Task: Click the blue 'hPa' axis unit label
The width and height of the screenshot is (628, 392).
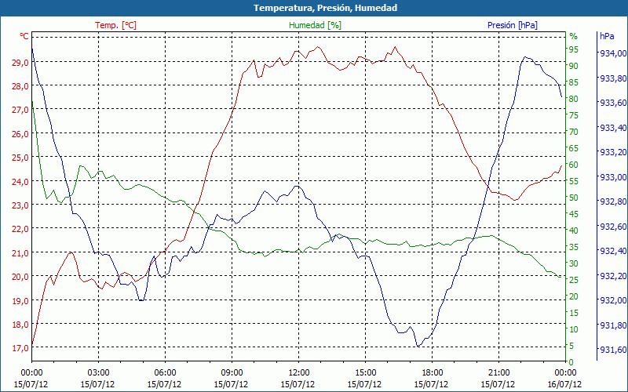Action: [x=607, y=36]
